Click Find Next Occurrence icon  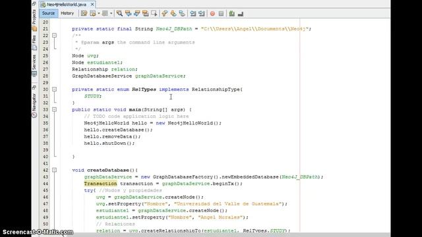(136, 13)
